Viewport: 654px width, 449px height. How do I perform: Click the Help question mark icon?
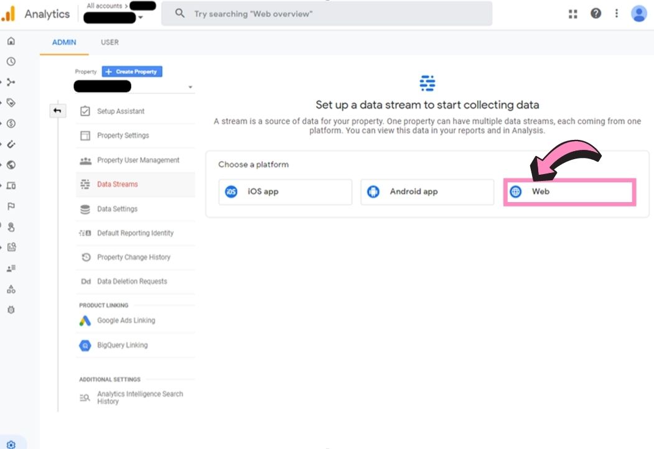click(596, 14)
